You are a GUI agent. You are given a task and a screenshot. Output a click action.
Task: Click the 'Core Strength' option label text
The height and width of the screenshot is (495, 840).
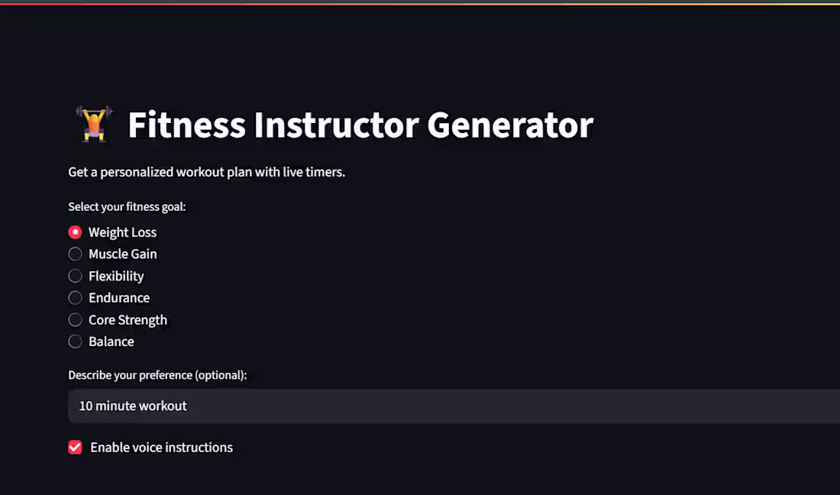click(128, 320)
